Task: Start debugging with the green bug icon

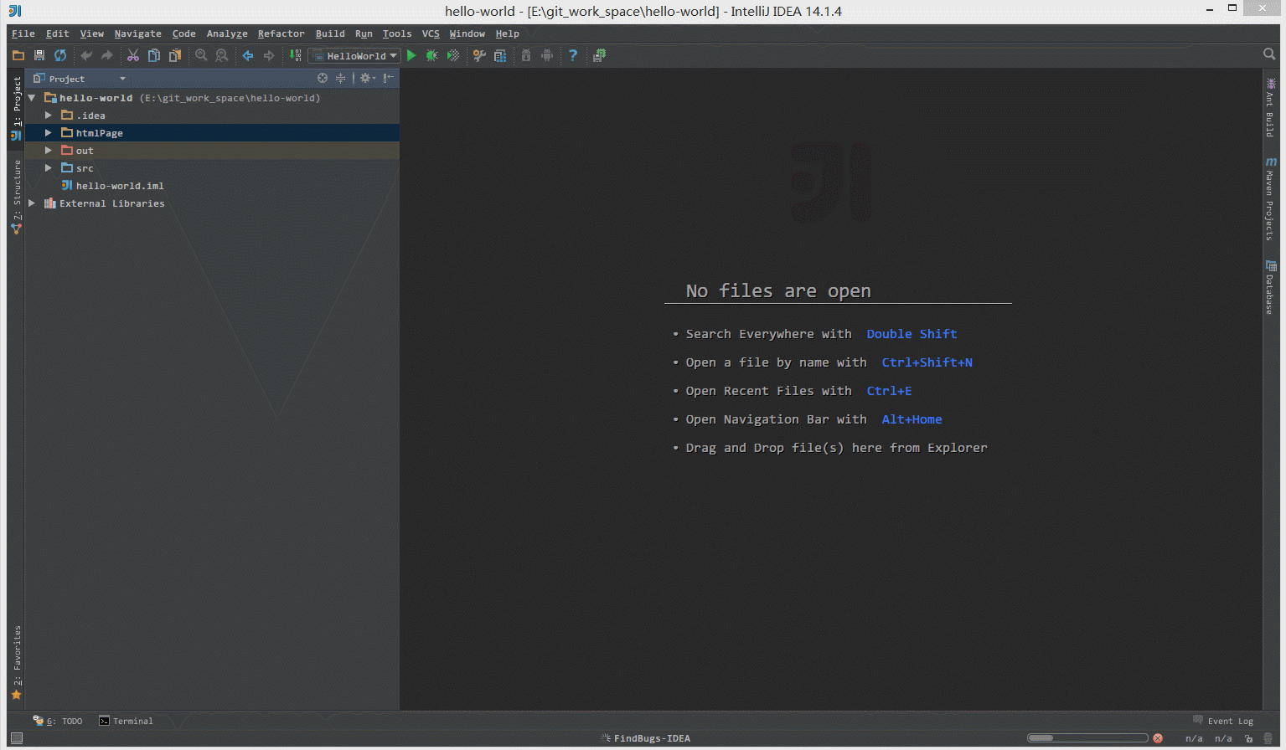Action: pyautogui.click(x=431, y=55)
